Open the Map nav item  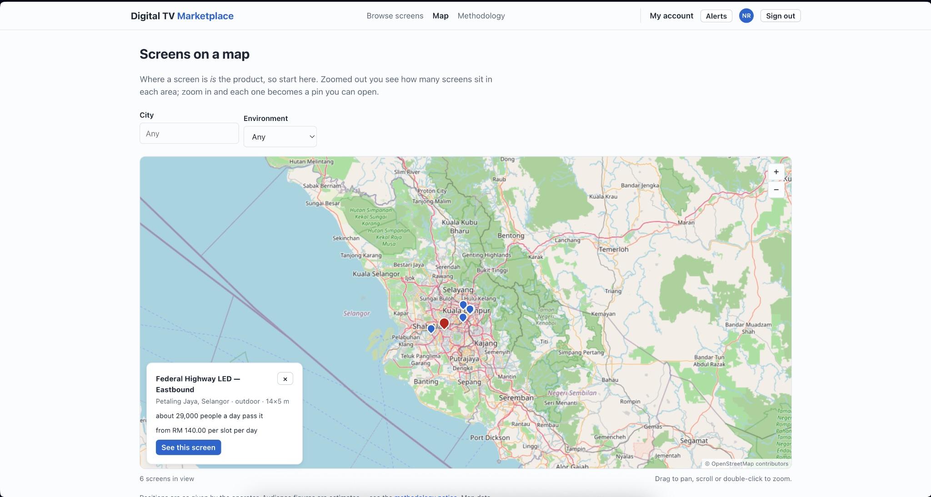point(440,16)
